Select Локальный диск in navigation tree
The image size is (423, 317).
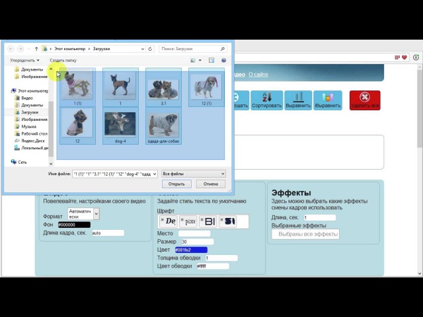(x=35, y=148)
